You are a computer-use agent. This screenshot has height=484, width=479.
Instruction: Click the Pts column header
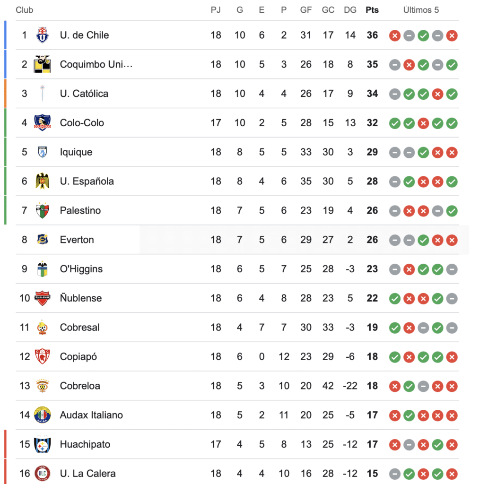pyautogui.click(x=372, y=10)
